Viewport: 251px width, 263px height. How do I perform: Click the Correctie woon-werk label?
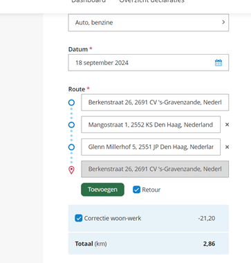tap(113, 218)
